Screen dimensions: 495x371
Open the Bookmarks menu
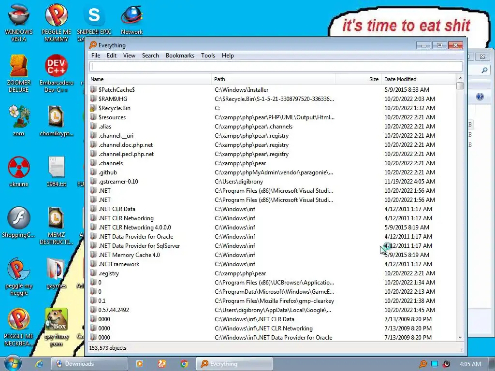click(x=180, y=56)
